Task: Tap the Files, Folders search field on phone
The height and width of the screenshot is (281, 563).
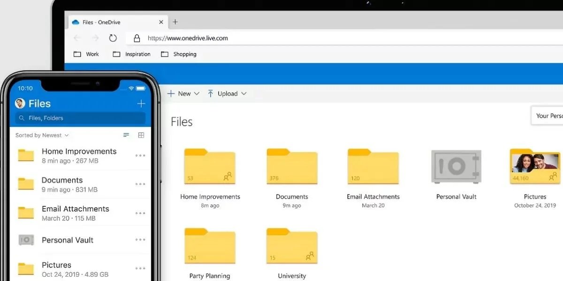Action: pos(80,118)
